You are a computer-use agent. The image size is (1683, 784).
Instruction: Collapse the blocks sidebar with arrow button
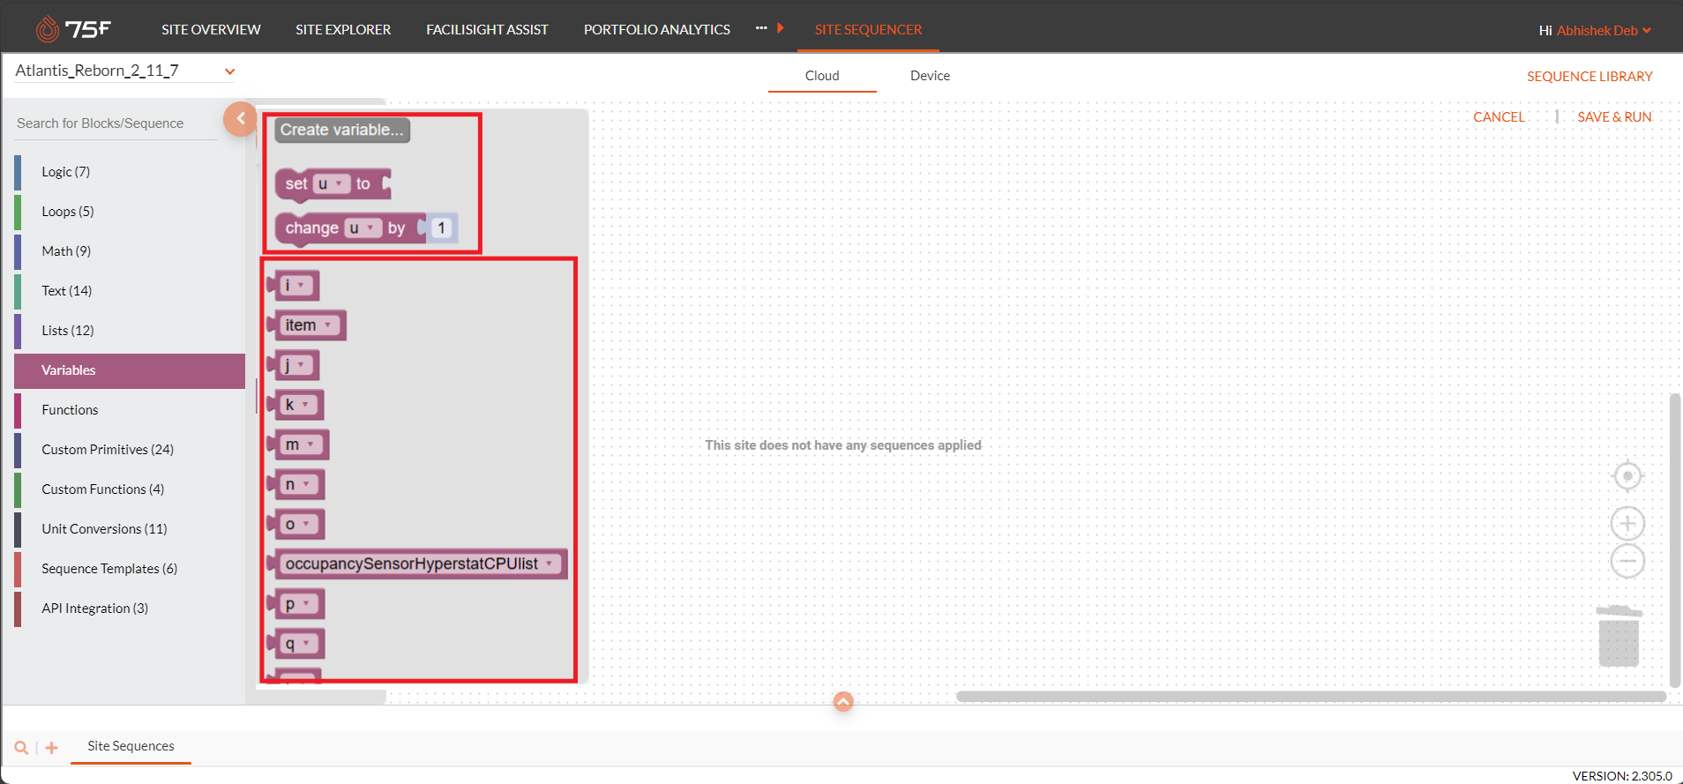click(x=240, y=119)
